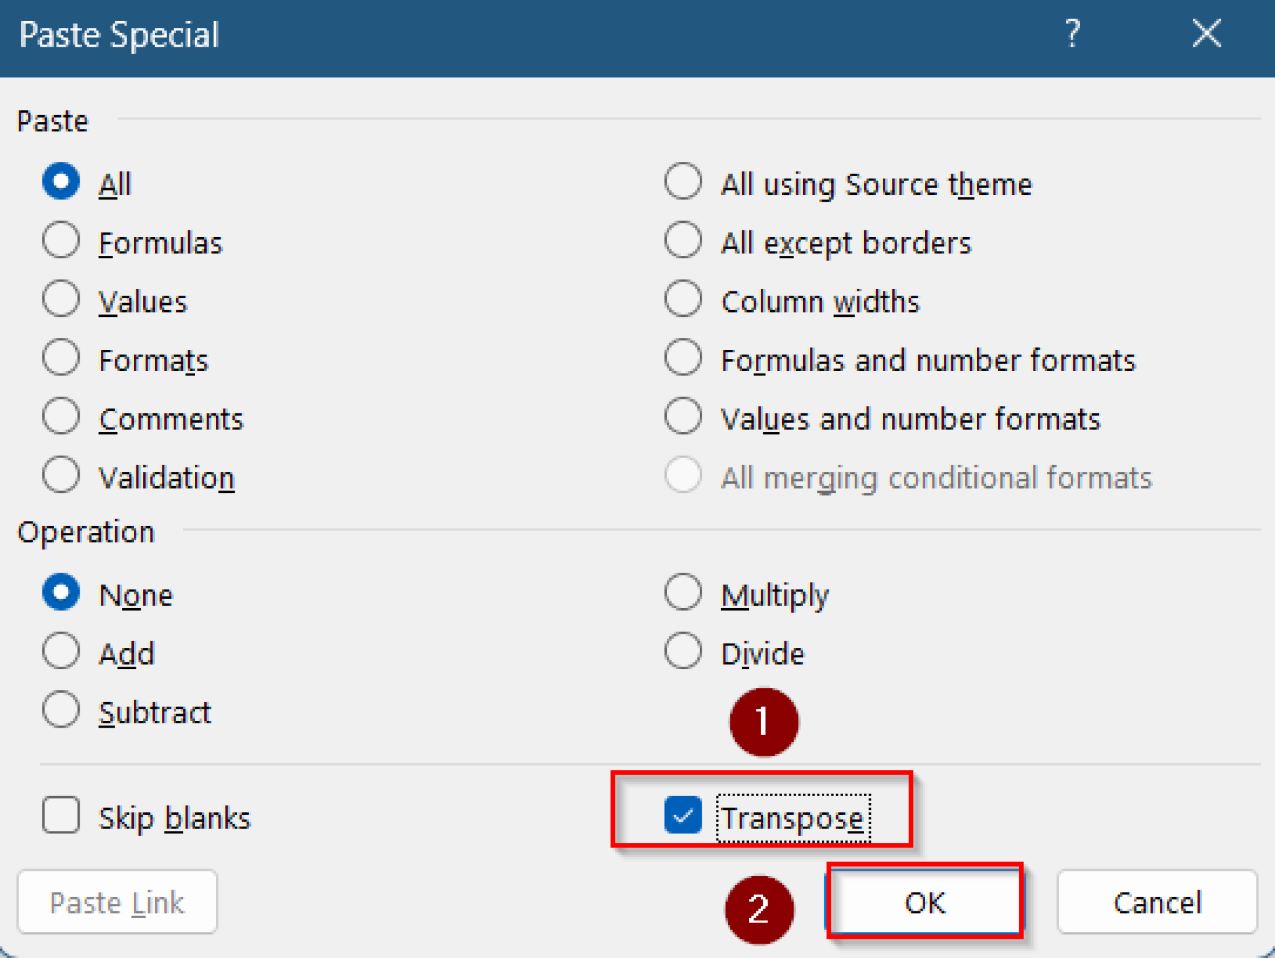Image resolution: width=1275 pixels, height=958 pixels.
Task: Select the Add operation
Action: [x=60, y=651]
